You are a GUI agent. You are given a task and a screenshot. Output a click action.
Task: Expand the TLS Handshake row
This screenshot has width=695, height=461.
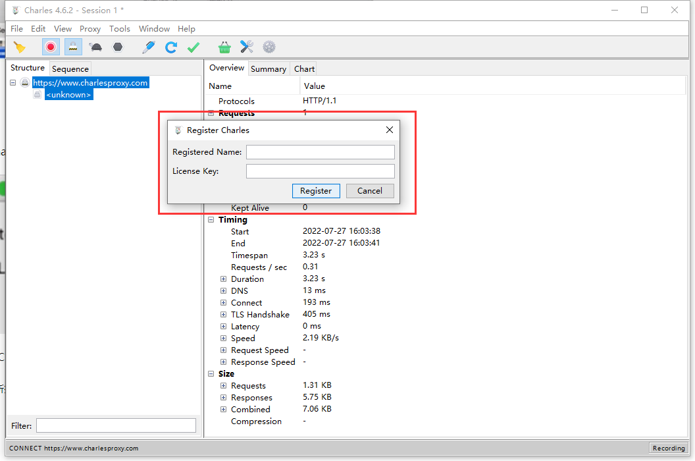coord(223,315)
